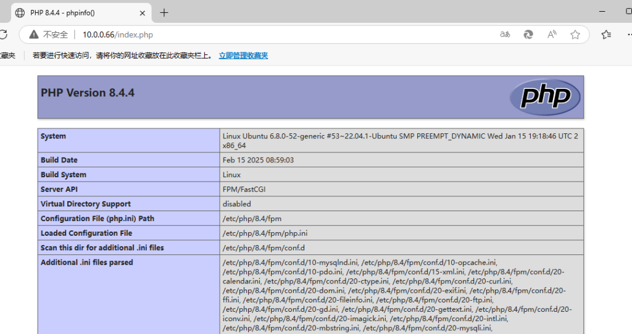Add this page to favorites star
Viewport: 632px width, 334px height.
point(575,35)
